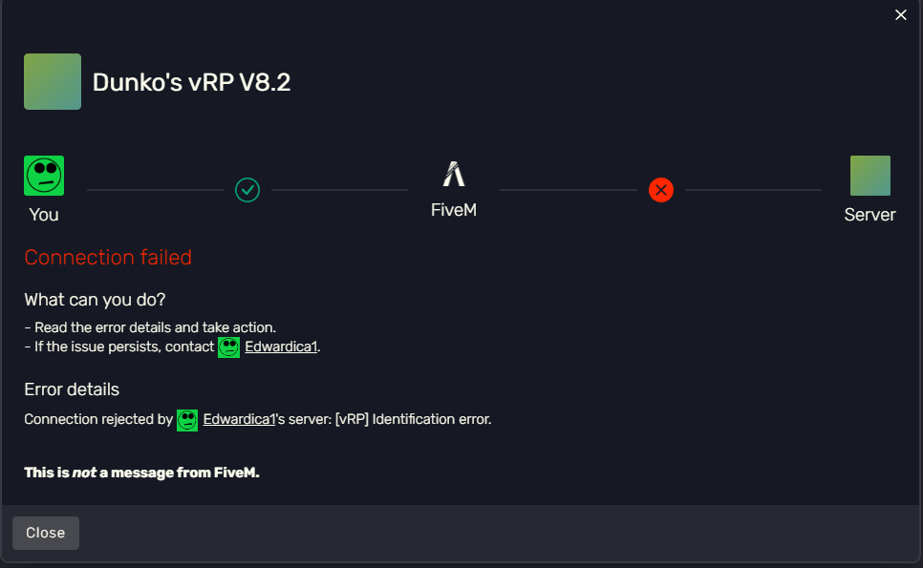This screenshot has height=568, width=923.
Task: Click the "Server" label under the server icon
Action: tap(869, 214)
